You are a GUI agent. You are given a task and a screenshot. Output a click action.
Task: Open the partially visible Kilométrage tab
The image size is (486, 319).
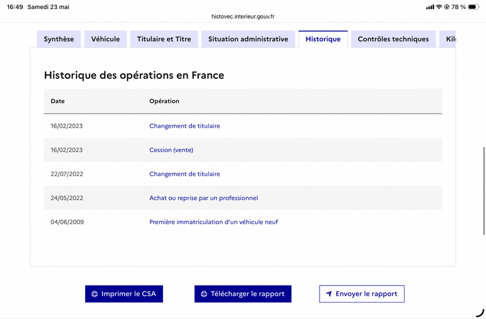tap(448, 39)
